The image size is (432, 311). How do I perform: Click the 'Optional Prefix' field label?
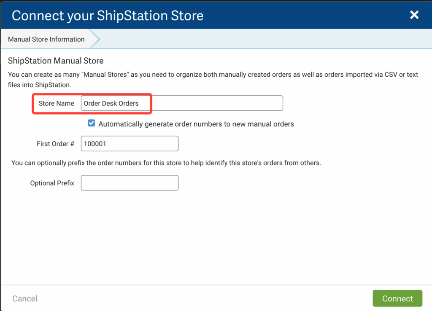(52, 183)
